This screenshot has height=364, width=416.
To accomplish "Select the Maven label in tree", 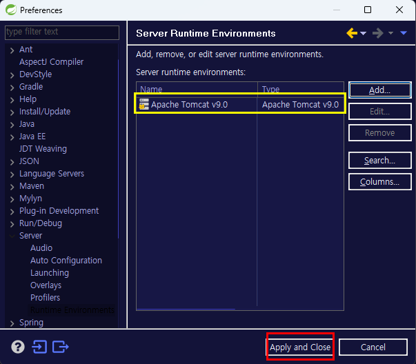I will 32,186.
